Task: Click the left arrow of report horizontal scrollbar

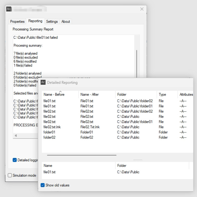Action: coord(16,136)
